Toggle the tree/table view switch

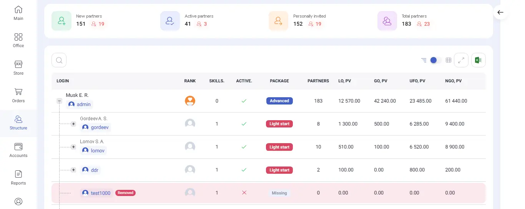point(435,60)
